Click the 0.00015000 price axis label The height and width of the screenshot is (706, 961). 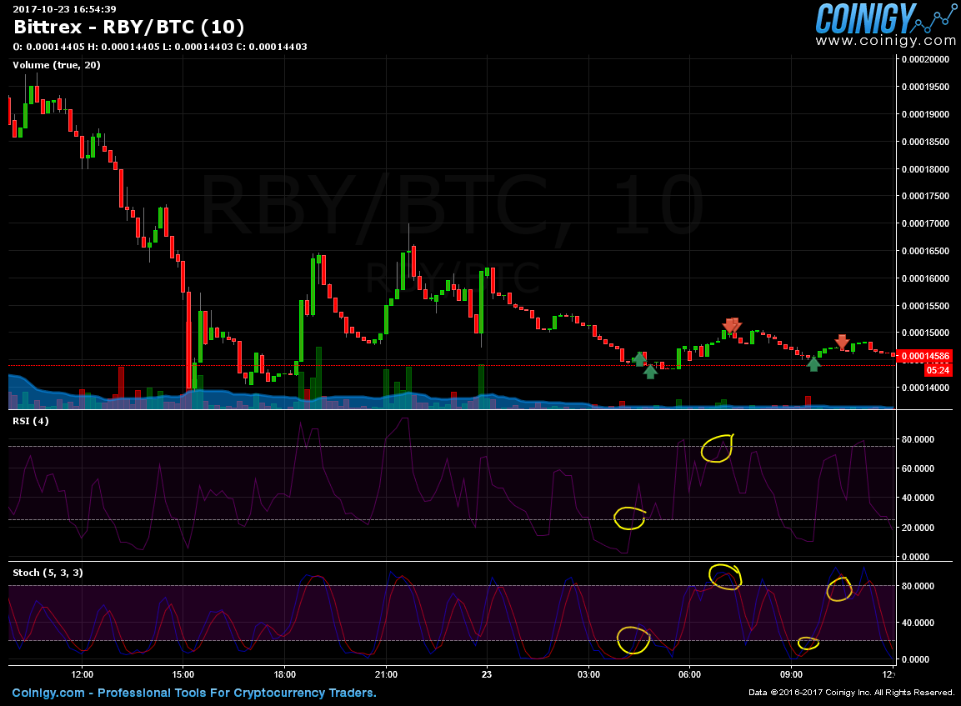click(x=925, y=333)
